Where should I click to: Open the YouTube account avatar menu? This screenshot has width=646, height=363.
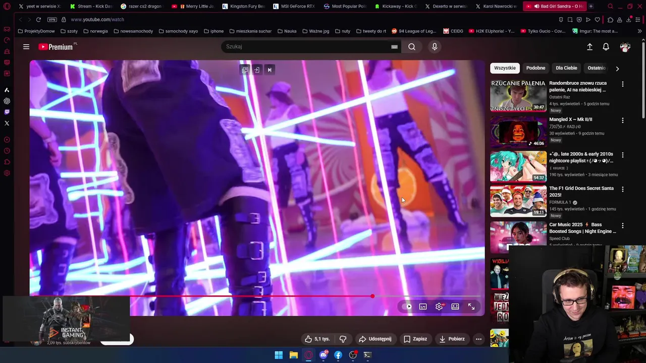[625, 47]
